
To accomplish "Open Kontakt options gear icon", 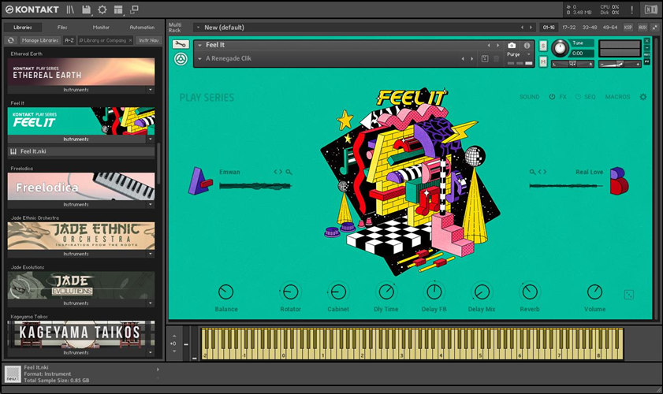I will [102, 9].
